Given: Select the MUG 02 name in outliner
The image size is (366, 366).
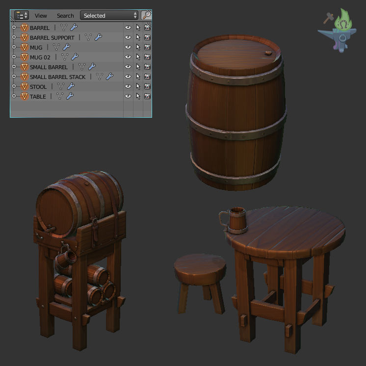Looking at the screenshot, I should tap(40, 57).
